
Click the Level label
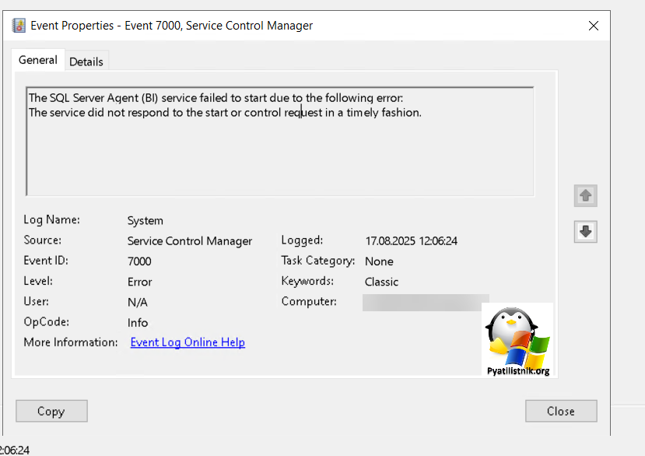click(x=38, y=281)
